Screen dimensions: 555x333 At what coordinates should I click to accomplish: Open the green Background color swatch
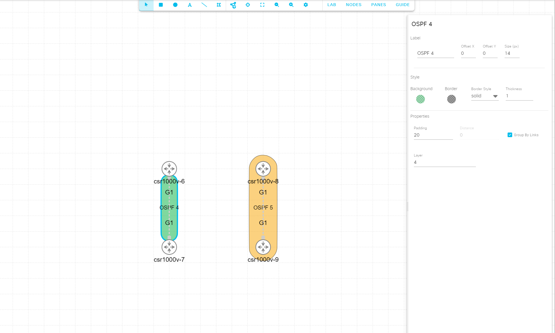(x=420, y=99)
